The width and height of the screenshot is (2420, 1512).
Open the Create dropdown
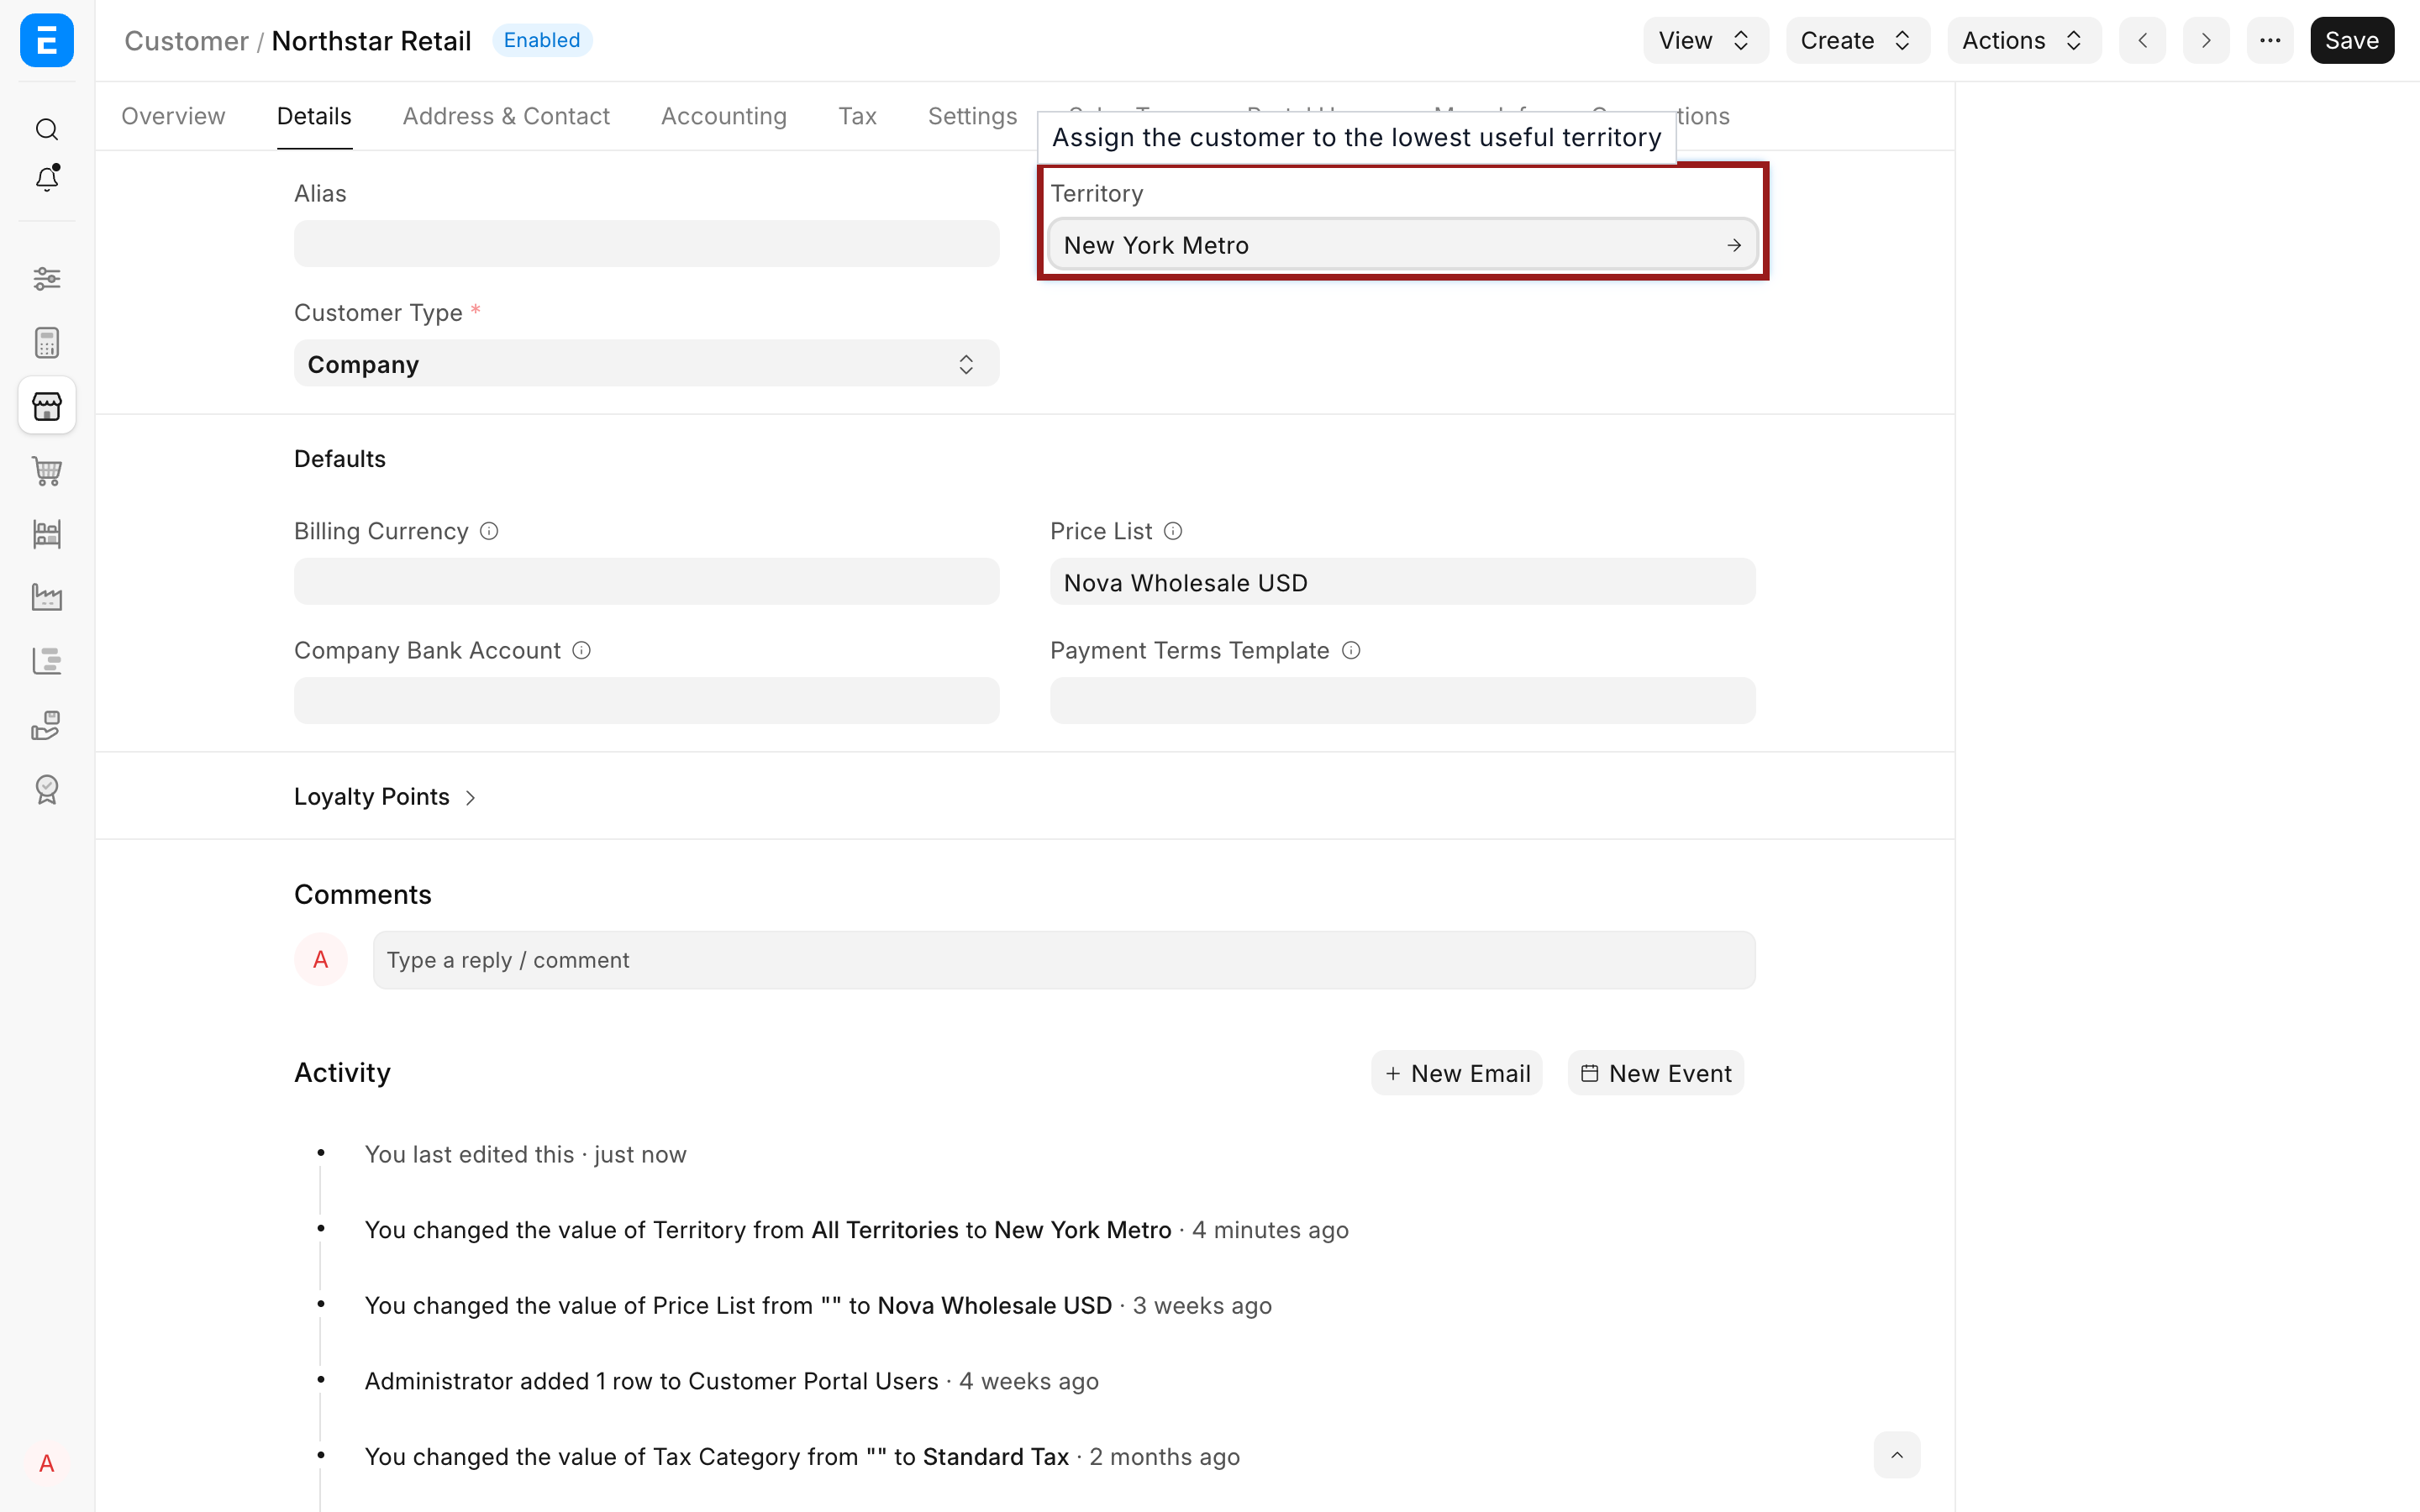(1858, 40)
